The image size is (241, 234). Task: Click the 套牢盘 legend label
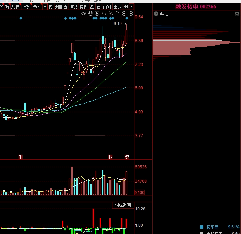(x=212, y=227)
